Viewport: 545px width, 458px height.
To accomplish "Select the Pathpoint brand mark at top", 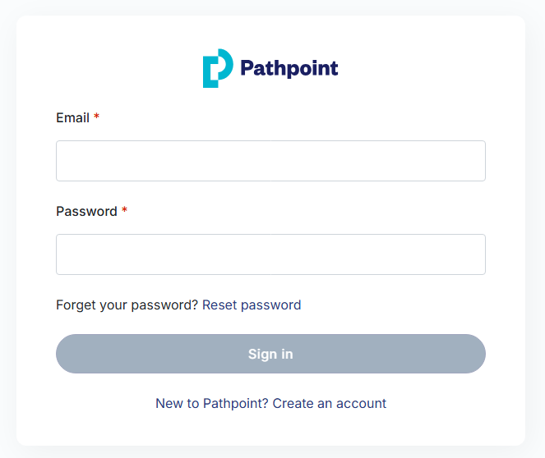I will [217, 69].
